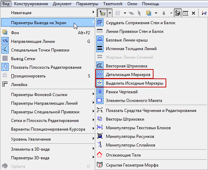The width and height of the screenshot is (208, 170).
Task: Expand Варианты Позиционирования Курсора submenu
Action: click(48, 129)
